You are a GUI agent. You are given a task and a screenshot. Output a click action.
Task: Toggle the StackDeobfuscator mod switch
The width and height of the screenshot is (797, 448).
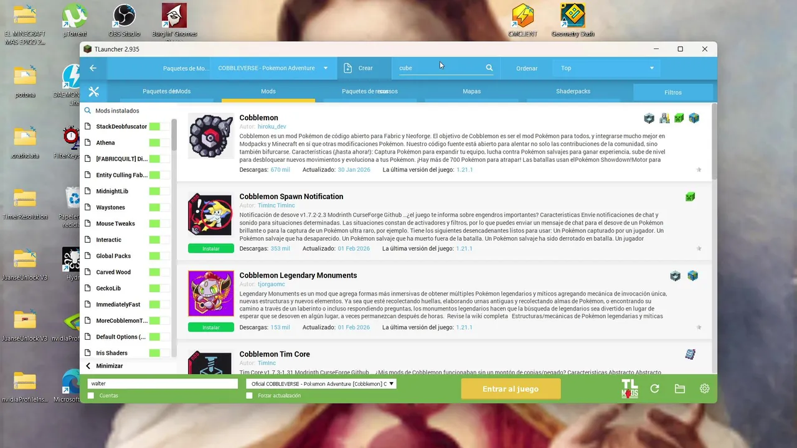(159, 126)
